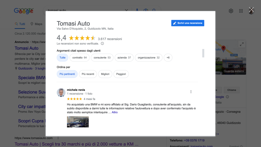This screenshot has height=147, width=261.
Task: Switch to the Maps search tab
Action: pyautogui.click(x=36, y=24)
